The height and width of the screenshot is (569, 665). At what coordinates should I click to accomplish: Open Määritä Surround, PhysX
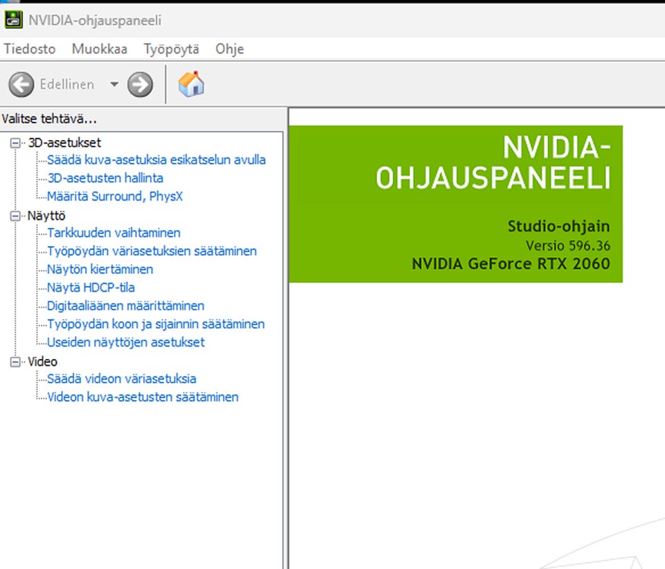click(x=115, y=196)
